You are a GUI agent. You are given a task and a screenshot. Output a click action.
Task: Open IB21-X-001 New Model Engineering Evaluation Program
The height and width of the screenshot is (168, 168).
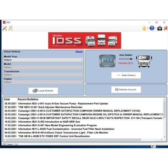(57, 125)
